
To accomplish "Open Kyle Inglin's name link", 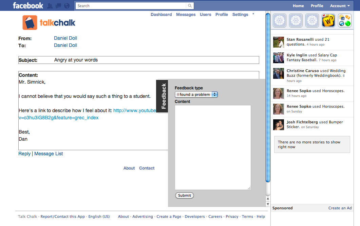I will (297, 55).
